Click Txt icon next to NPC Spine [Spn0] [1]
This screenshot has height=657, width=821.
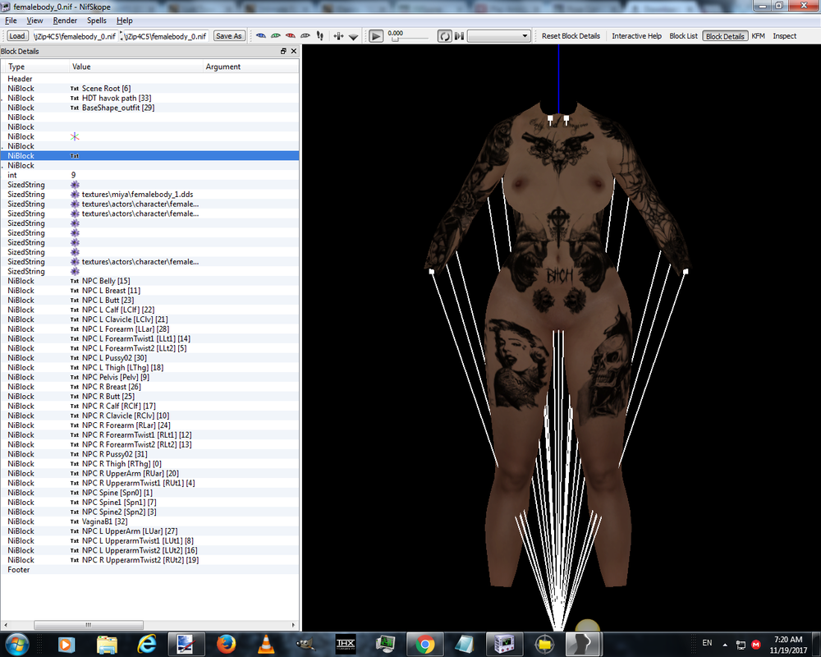point(75,493)
